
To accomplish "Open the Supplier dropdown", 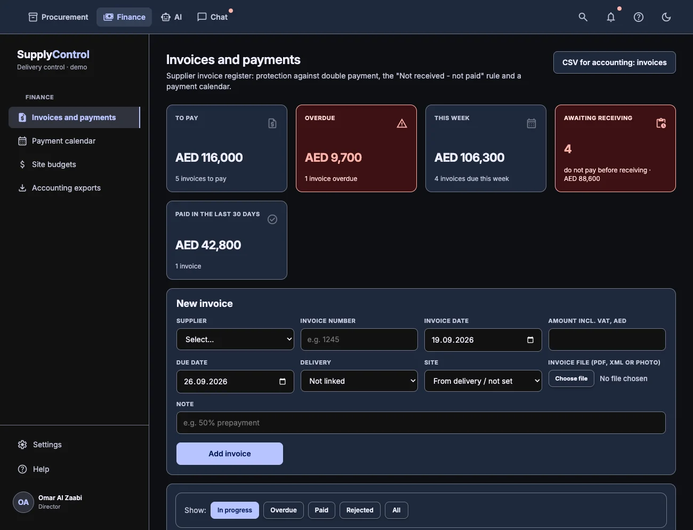I will 235,339.
